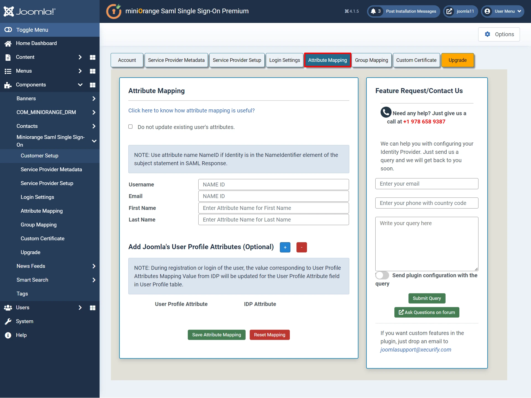The image size is (531, 398).
Task: Click the Last Name attribute input field
Action: click(274, 220)
